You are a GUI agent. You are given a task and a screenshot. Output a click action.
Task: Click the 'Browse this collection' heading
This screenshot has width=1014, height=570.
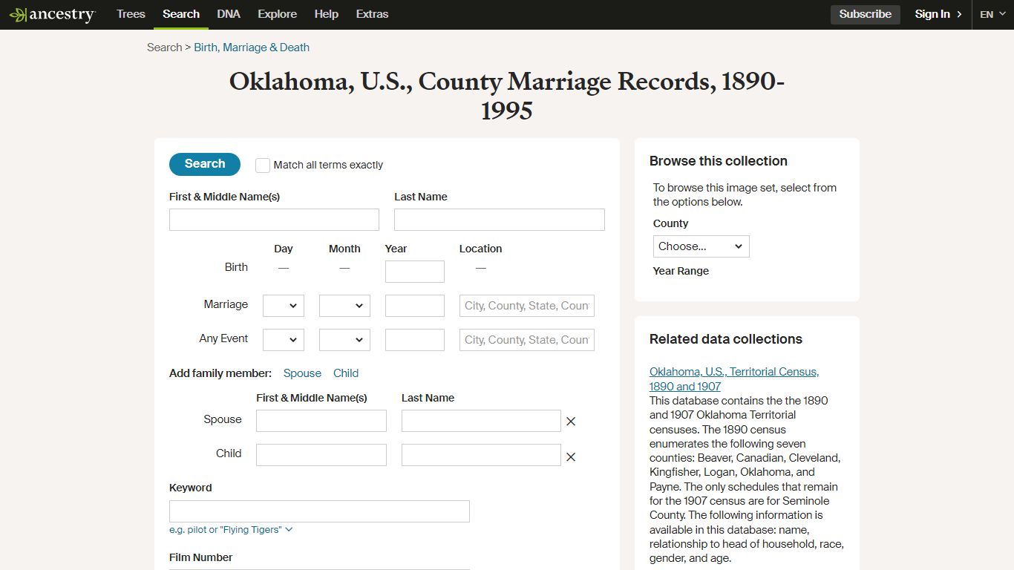pyautogui.click(x=719, y=161)
